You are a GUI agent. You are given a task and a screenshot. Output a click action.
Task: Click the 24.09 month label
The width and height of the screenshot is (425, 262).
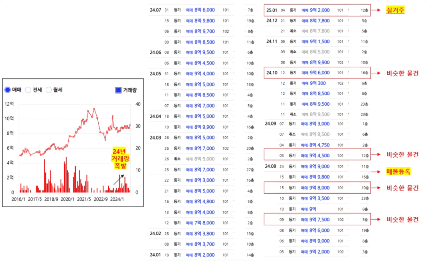point(271,124)
